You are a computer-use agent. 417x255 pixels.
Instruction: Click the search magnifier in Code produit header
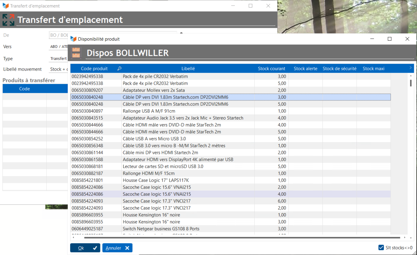pos(119,68)
